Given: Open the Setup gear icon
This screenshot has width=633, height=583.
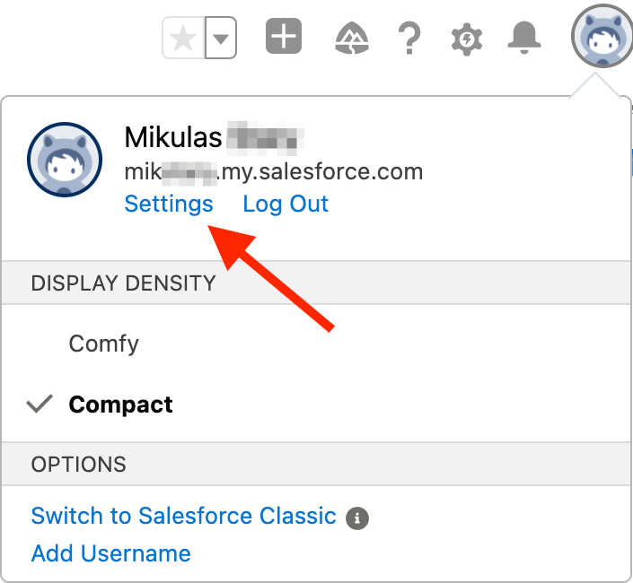Looking at the screenshot, I should coord(467,39).
